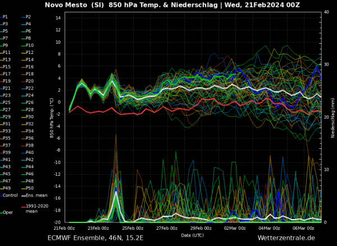Click the 40 precipitation axis value
This screenshot has height=246, width=337.
click(326, 12)
